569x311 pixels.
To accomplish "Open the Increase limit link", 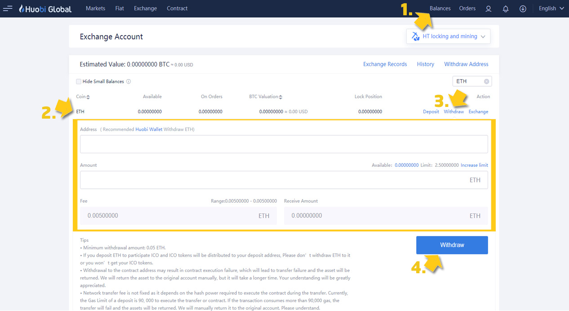I will [474, 165].
